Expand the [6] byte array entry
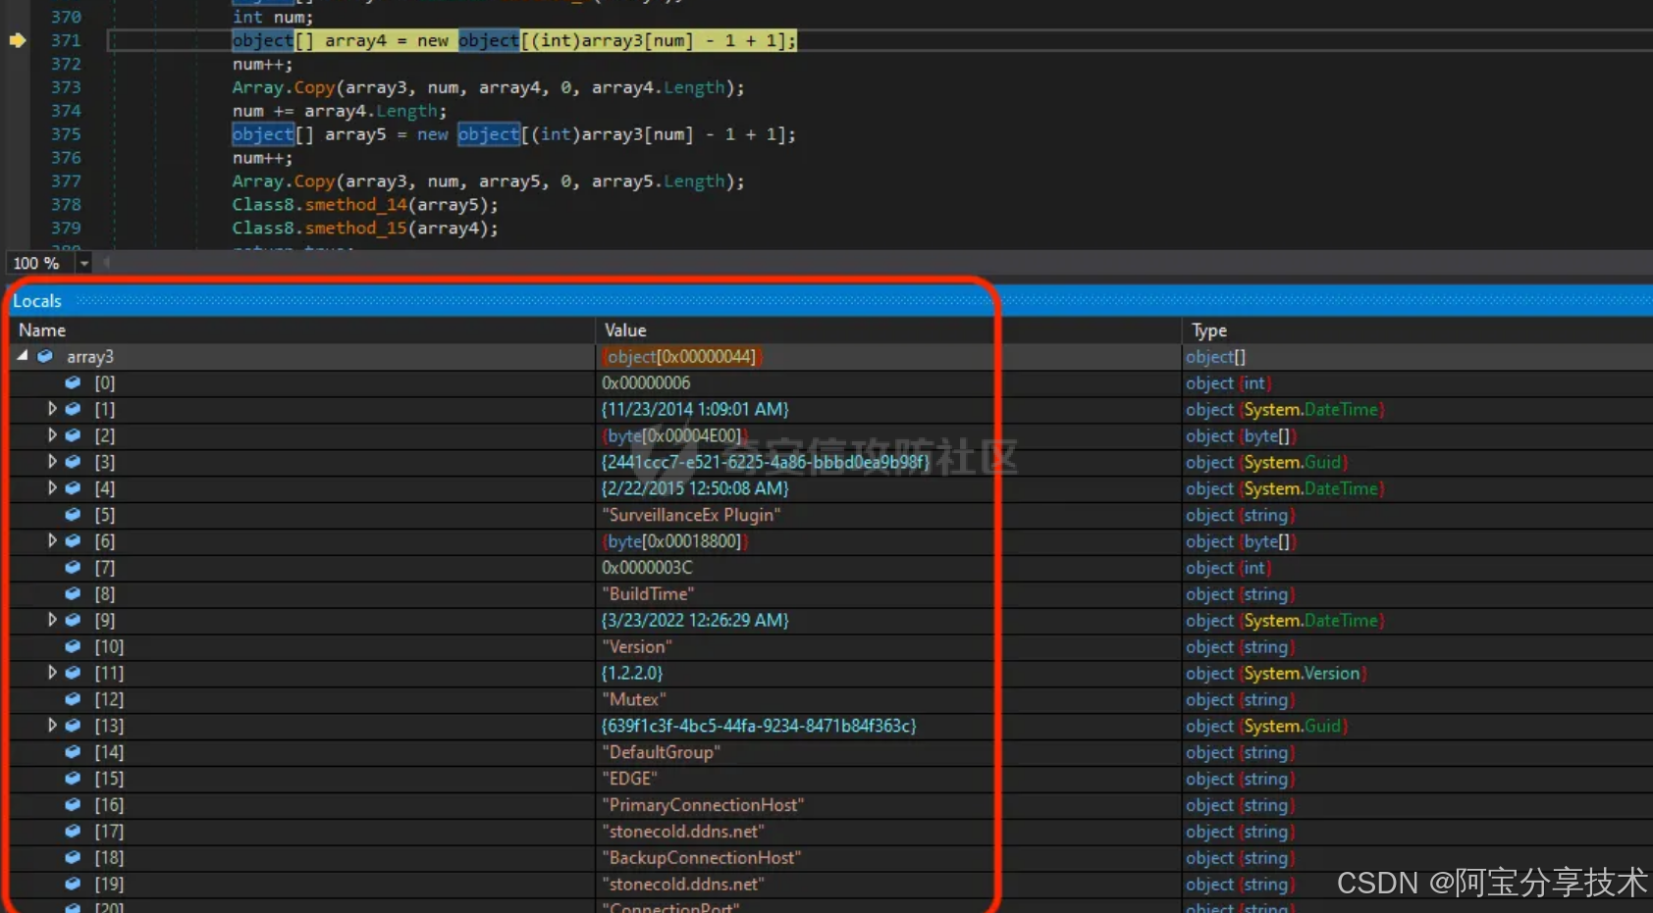Screen dimensions: 1653x913 pyautogui.click(x=52, y=541)
